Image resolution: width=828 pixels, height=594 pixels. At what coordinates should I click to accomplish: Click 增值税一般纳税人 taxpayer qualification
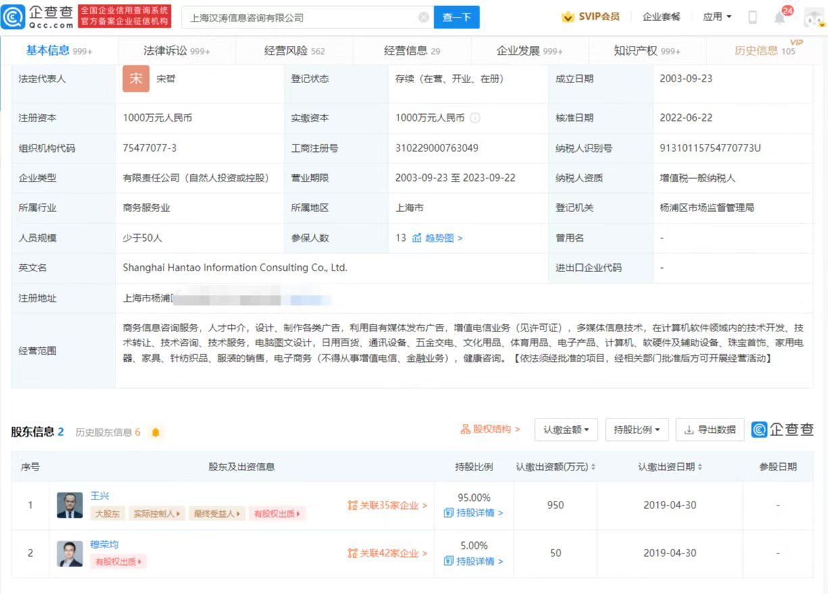coord(698,178)
